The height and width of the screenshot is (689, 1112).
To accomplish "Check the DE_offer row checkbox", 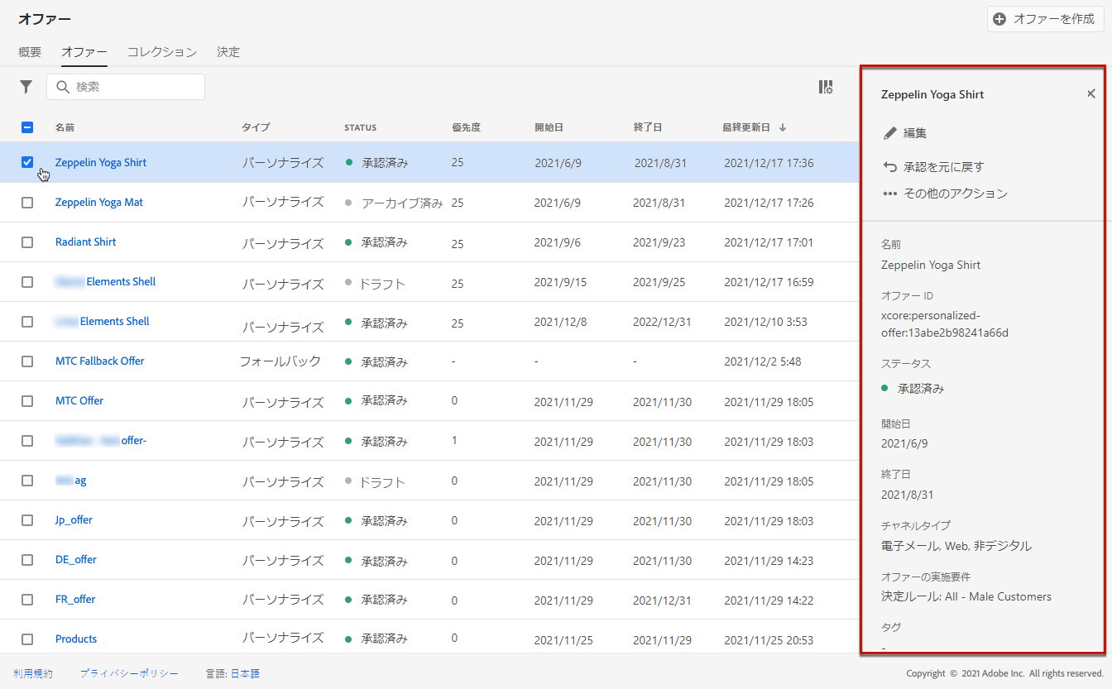I will click(27, 559).
